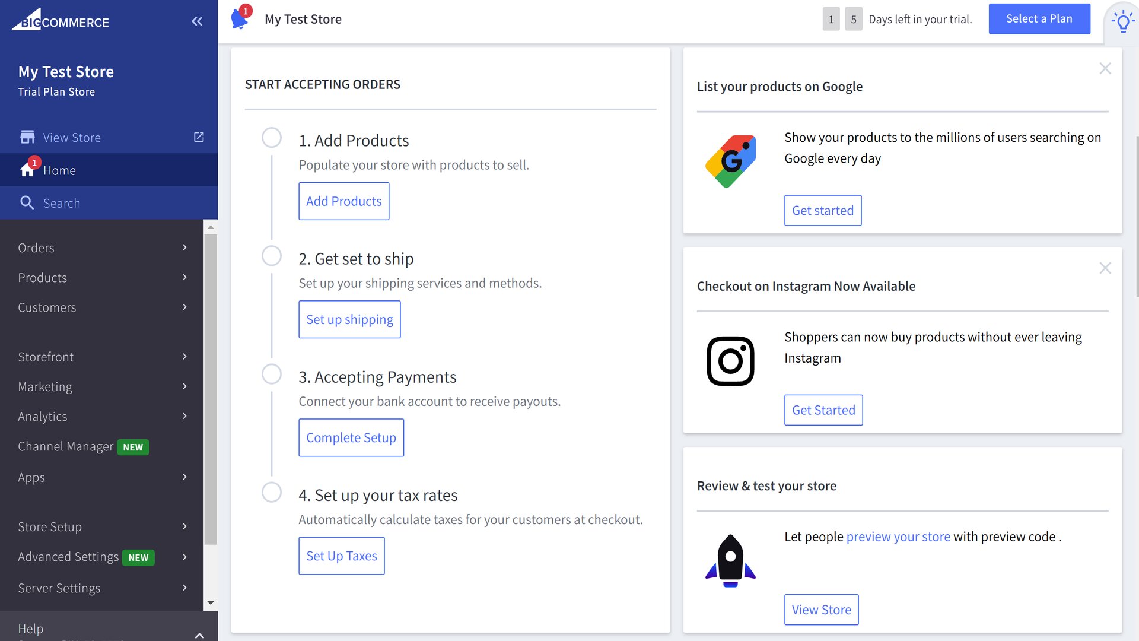
Task: Open the Channel Manager menu item
Action: pyautogui.click(x=65, y=446)
